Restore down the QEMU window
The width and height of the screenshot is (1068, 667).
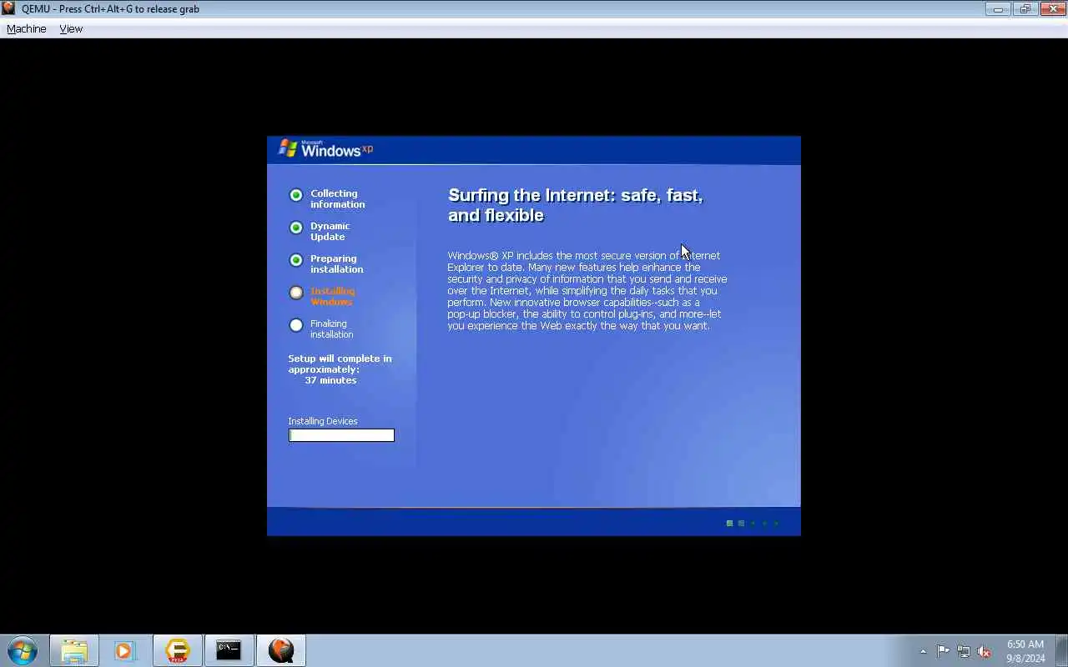(1025, 9)
